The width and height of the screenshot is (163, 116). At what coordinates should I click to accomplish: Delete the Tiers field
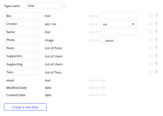coord(156,72)
